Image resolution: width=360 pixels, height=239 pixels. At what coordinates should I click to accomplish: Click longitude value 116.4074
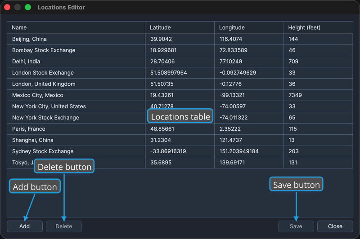231,39
